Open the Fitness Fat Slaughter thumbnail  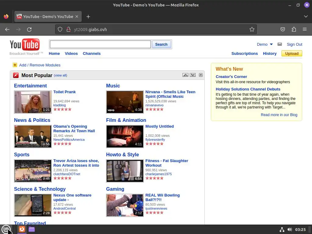125,171
